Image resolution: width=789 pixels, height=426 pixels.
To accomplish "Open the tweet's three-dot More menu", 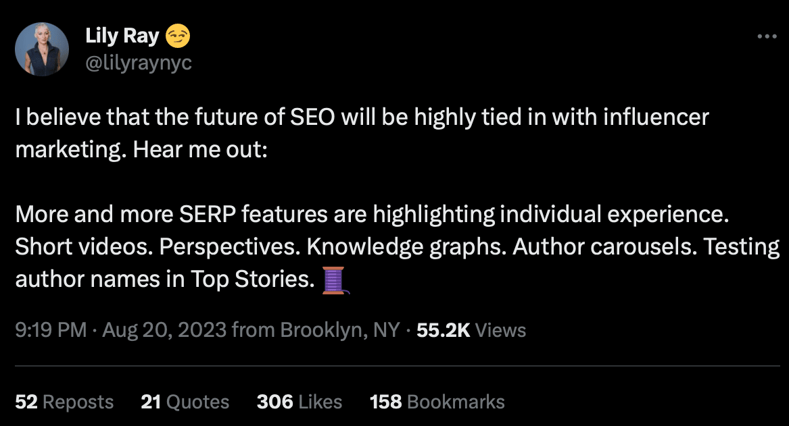I will pos(767,36).
